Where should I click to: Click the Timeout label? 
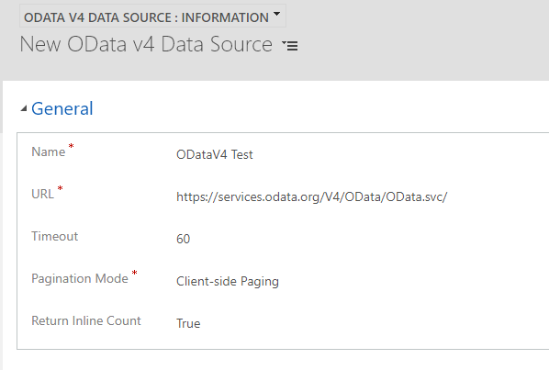tap(54, 236)
